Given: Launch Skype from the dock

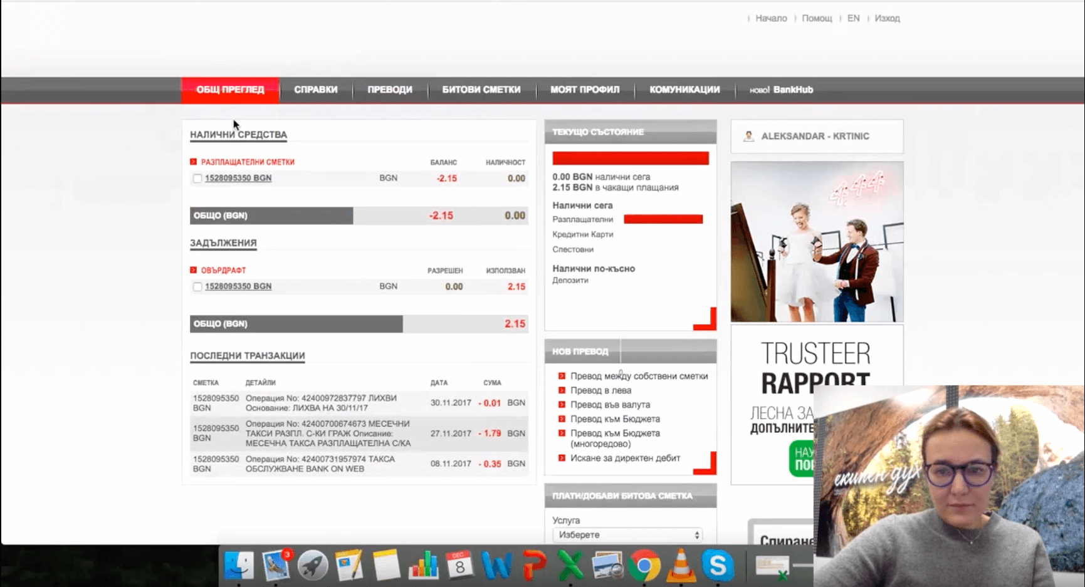Looking at the screenshot, I should (x=718, y=565).
